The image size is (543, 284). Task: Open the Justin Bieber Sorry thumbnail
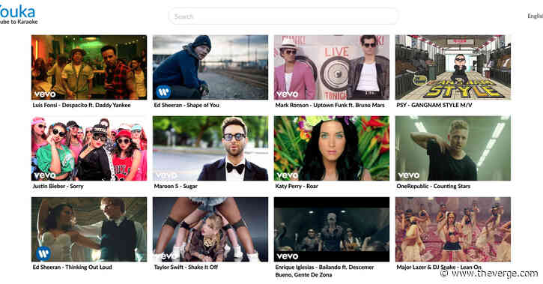coord(89,148)
